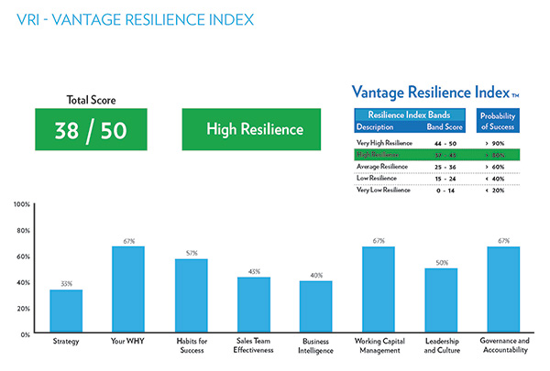Select the Business Intelligence bar
Image resolution: width=550 pixels, height=371 pixels.
[315, 307]
